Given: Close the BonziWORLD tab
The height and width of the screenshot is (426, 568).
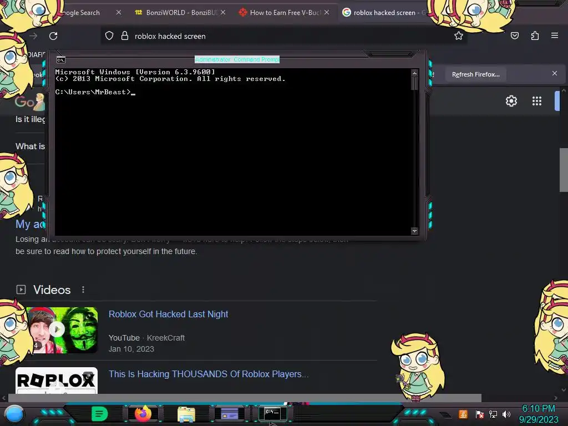Looking at the screenshot, I should [223, 12].
